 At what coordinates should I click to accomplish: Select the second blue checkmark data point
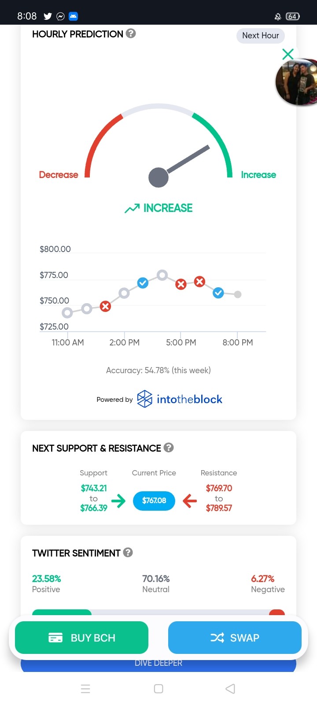pos(218,293)
